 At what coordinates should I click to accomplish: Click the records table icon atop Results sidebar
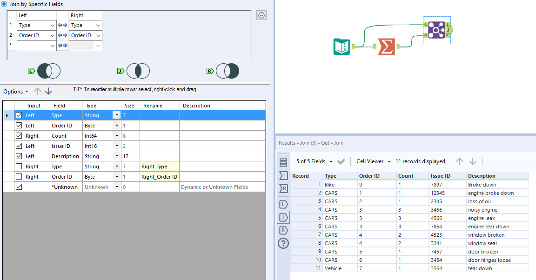(x=283, y=162)
